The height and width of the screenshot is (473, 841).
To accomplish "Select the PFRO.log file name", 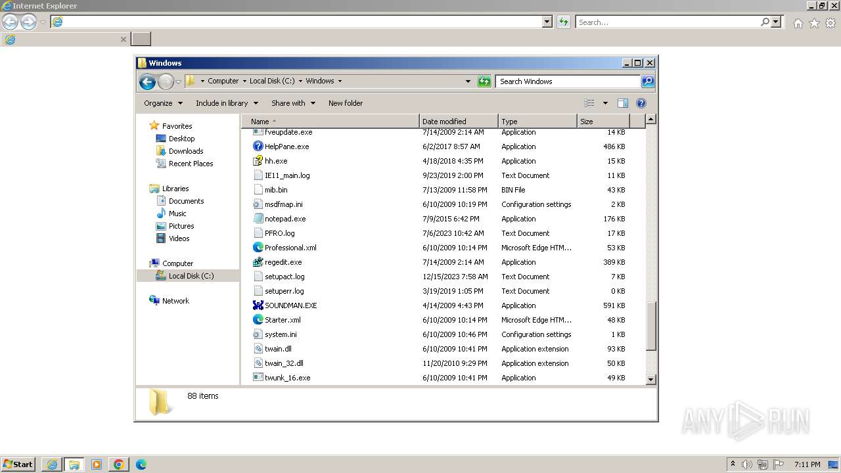I will (280, 233).
